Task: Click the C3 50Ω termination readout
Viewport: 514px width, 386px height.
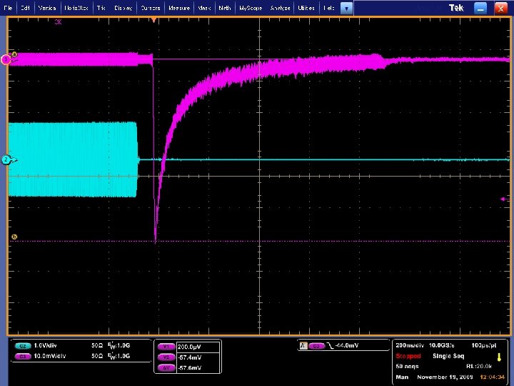Action: pyautogui.click(x=97, y=356)
